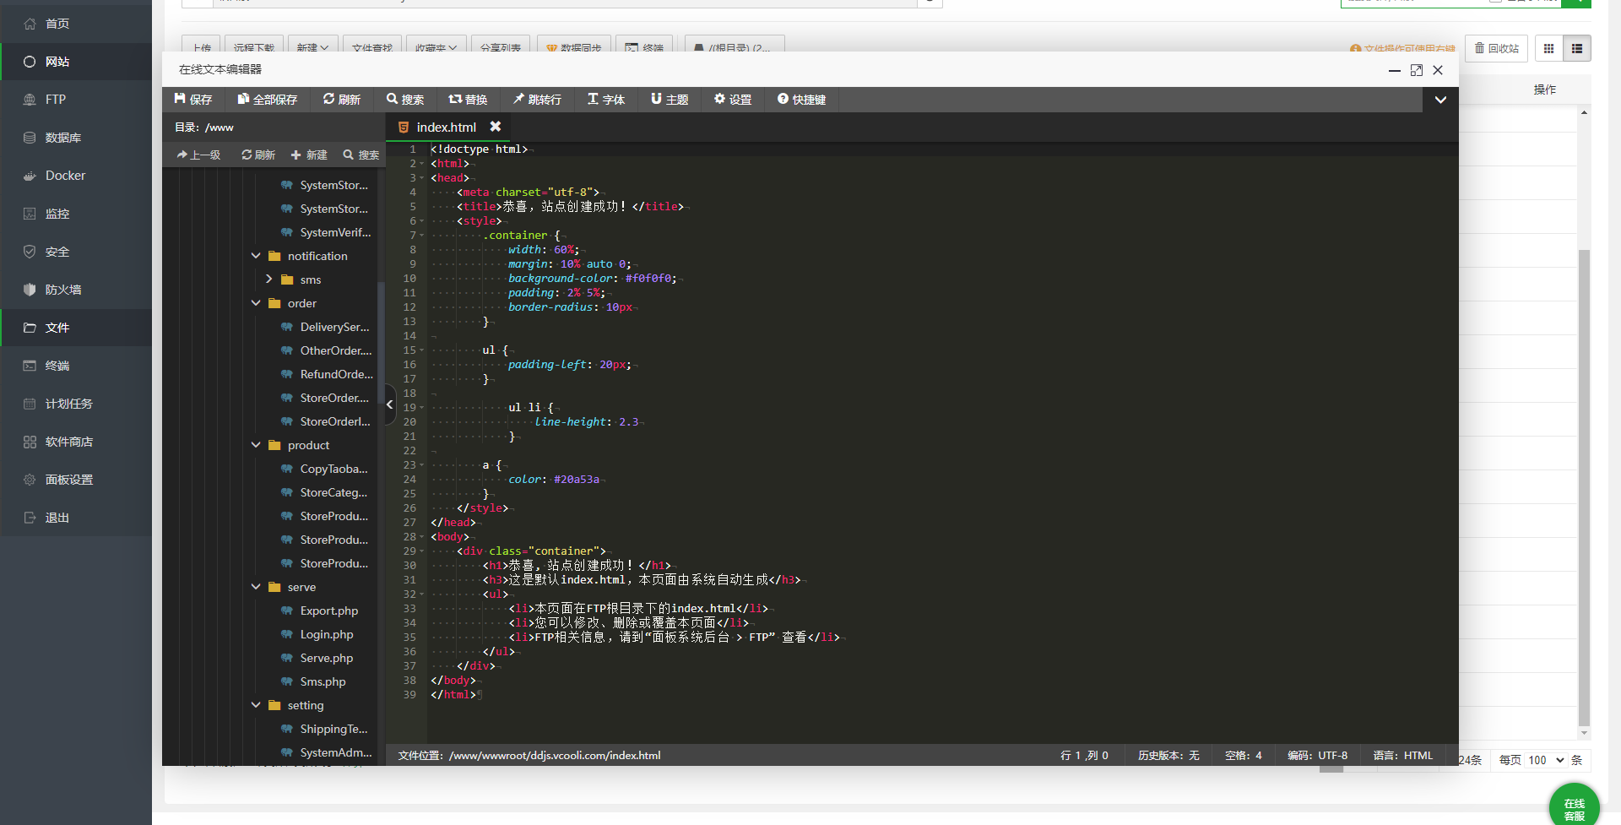Open 网站 website section in sidebar
This screenshot has height=825, width=1621.
(76, 62)
